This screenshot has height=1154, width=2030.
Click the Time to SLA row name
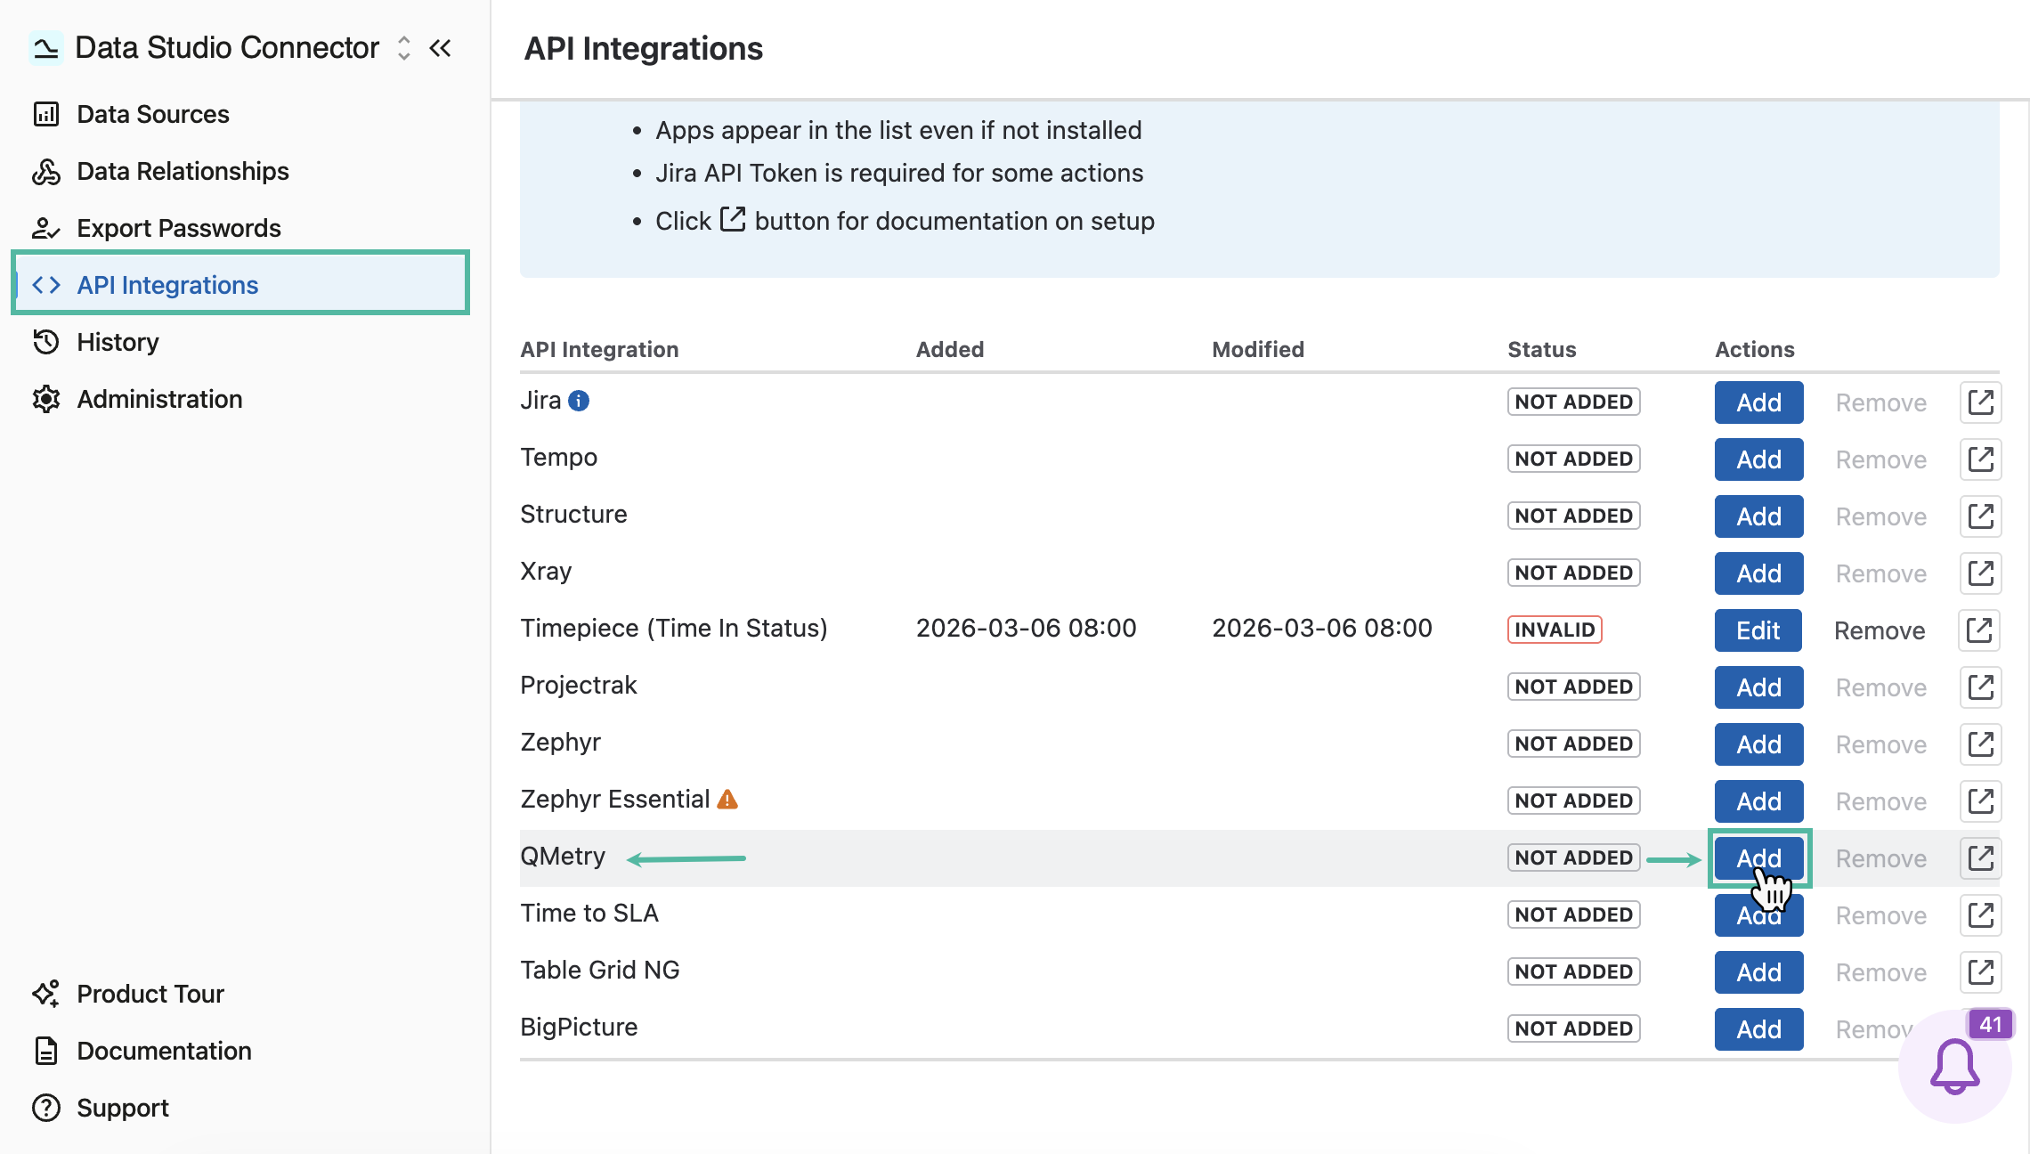(589, 914)
